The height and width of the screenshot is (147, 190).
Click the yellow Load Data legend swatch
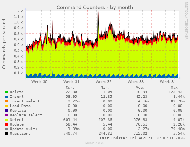[6, 106]
